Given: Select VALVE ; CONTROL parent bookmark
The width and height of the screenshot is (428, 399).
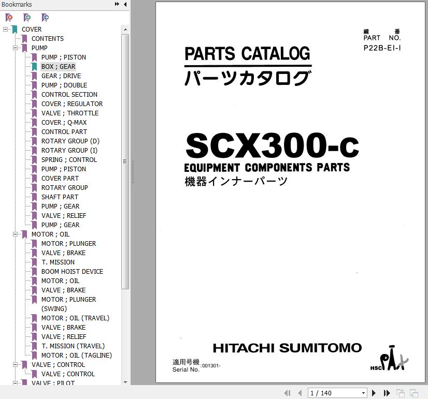Looking at the screenshot, I should coord(58,365).
